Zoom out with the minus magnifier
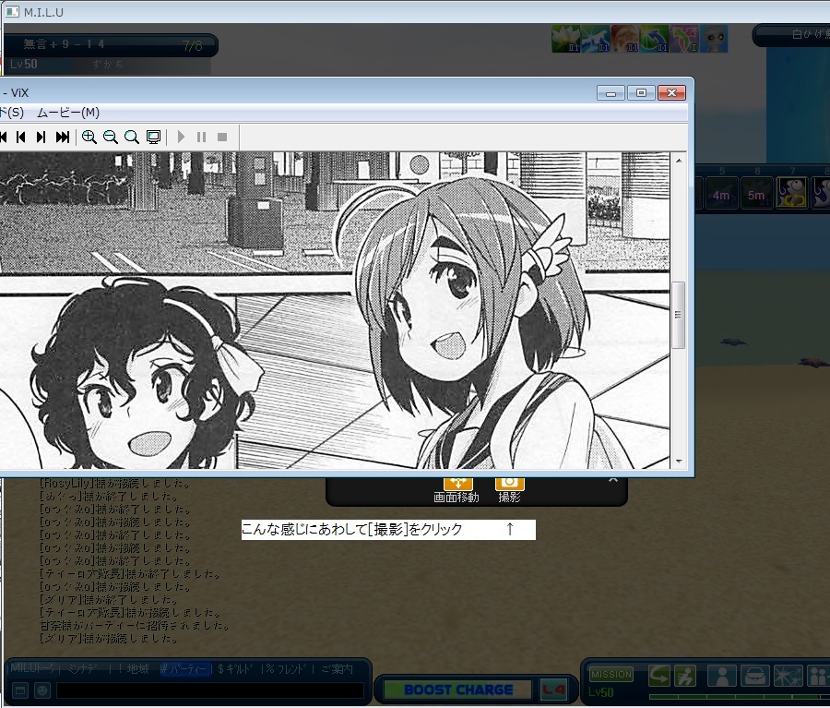This screenshot has height=708, width=830. coord(110,138)
